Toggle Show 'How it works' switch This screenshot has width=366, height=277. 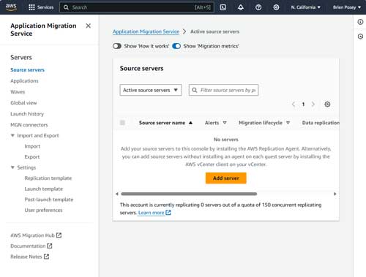[117, 46]
